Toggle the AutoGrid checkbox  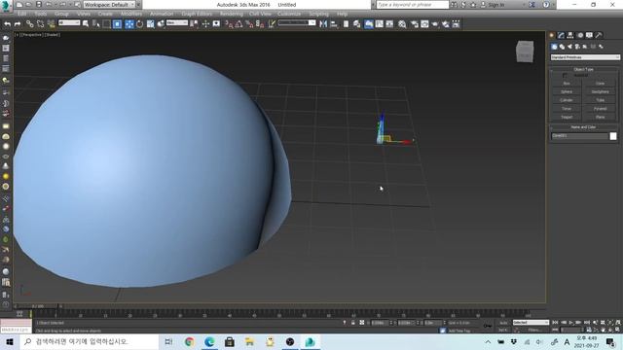coord(565,76)
